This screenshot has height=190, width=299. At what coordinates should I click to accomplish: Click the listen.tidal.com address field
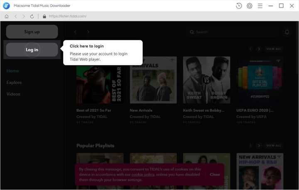[68, 16]
